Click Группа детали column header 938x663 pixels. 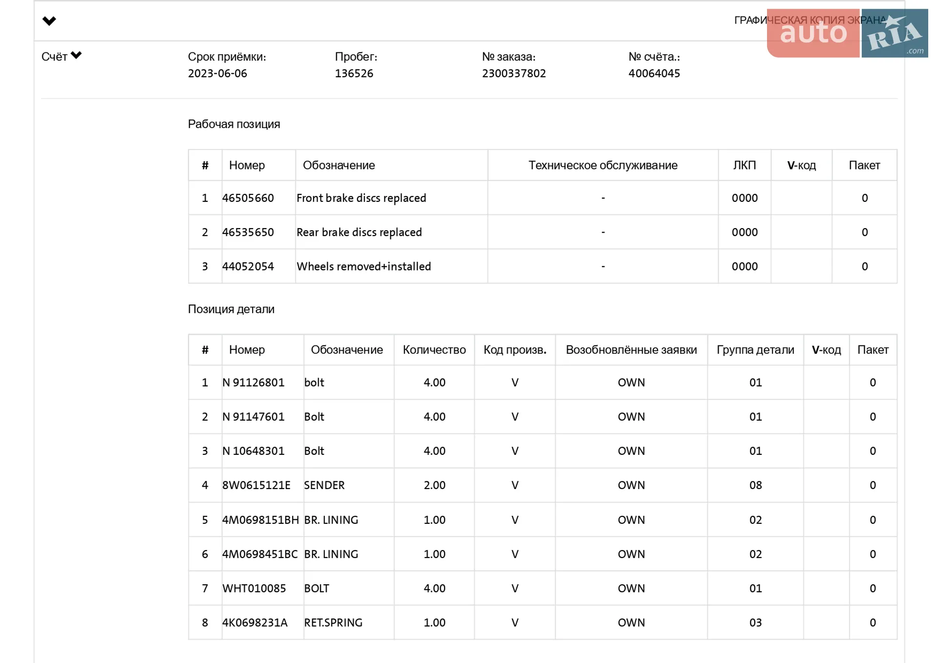755,350
